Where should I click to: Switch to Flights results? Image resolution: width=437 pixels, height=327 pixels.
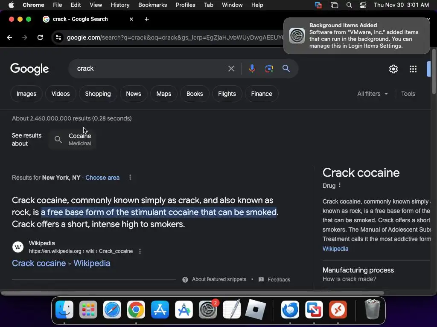pos(227,94)
